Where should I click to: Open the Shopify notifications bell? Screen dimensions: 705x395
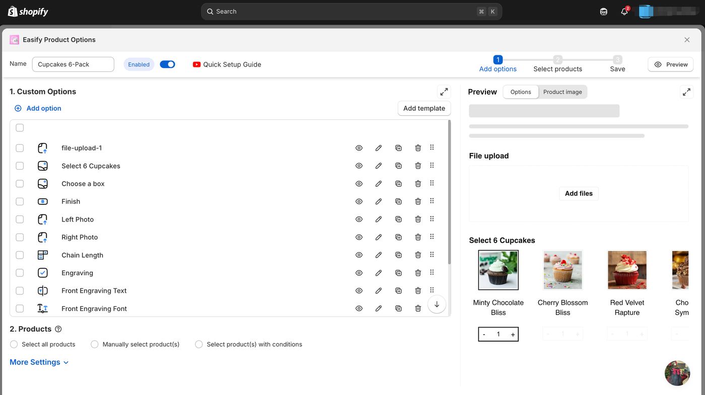pos(624,11)
